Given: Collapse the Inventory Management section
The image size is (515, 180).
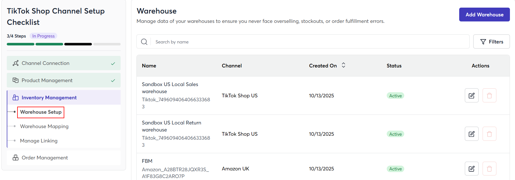Looking at the screenshot, I should [x=64, y=98].
